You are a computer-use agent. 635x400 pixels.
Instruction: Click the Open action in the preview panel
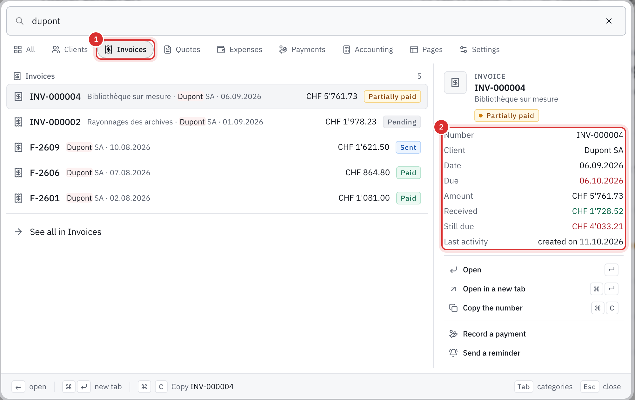point(533,270)
